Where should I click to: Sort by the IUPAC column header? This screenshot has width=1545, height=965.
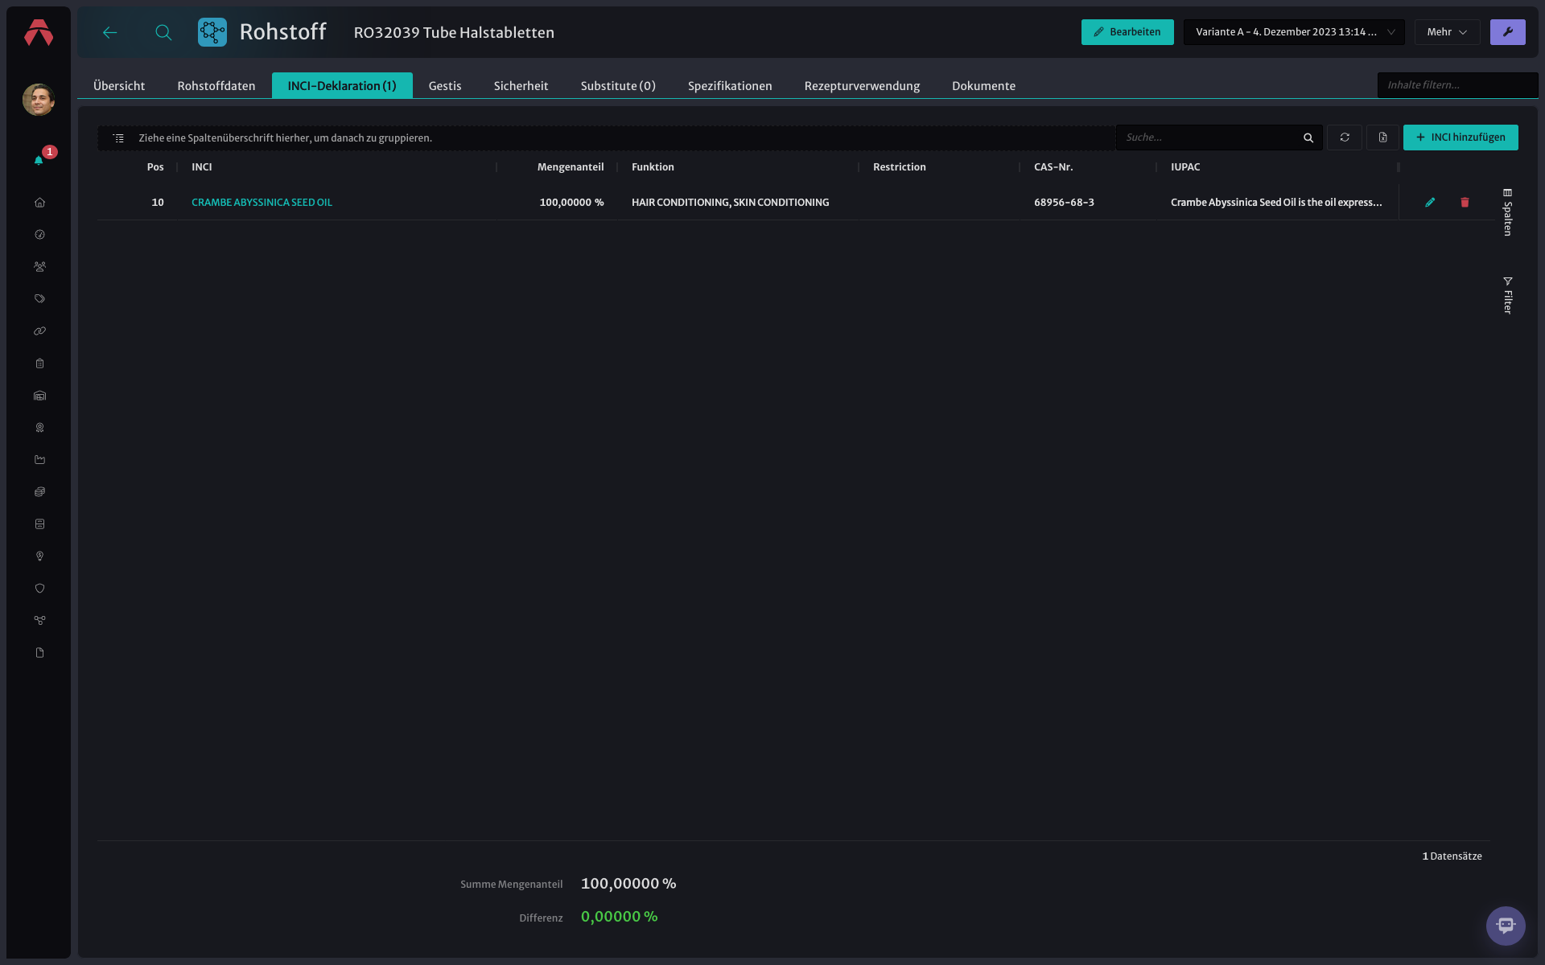pyautogui.click(x=1185, y=167)
